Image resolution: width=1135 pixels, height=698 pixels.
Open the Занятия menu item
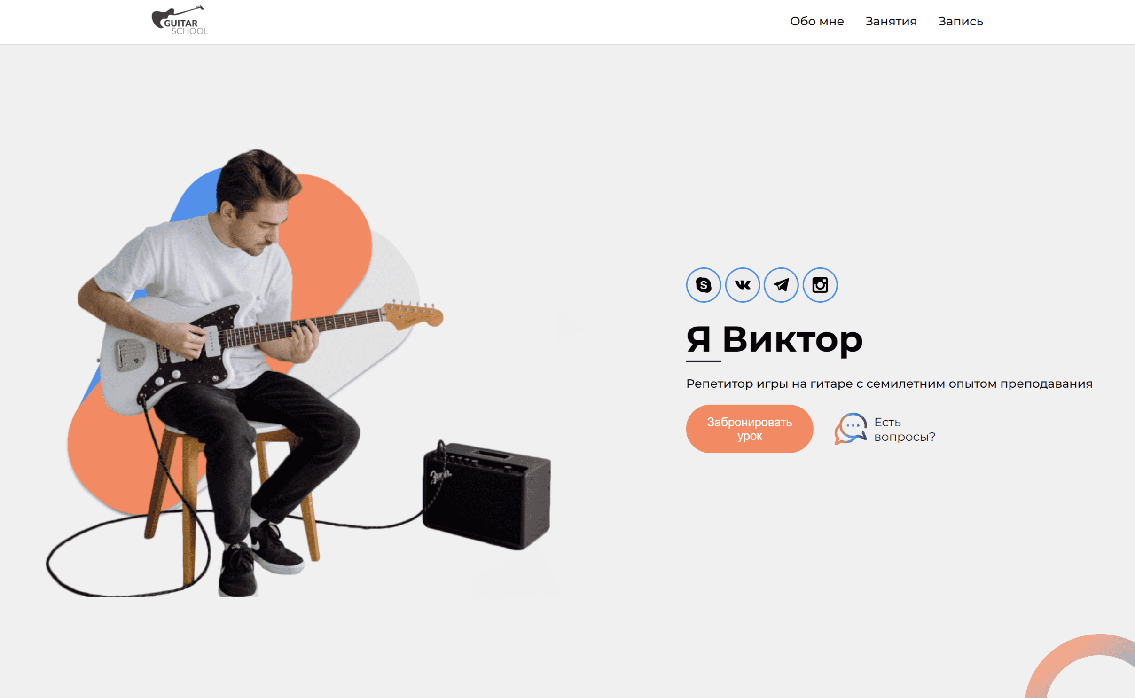click(891, 21)
